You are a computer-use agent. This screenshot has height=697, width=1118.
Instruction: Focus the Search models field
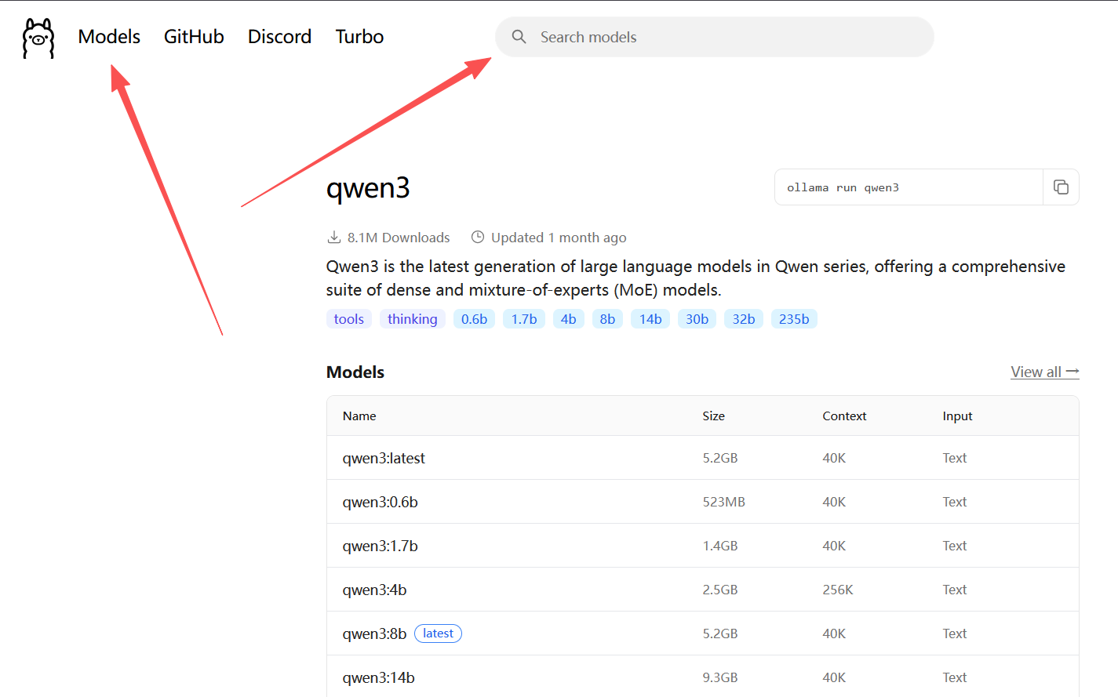pyautogui.click(x=714, y=37)
